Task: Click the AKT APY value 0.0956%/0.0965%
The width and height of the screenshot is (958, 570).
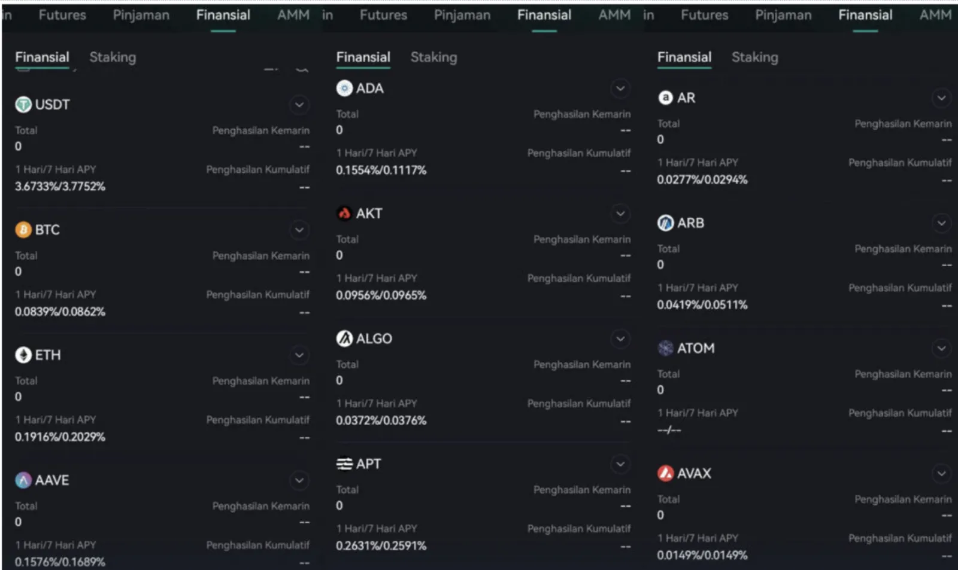Action: point(381,295)
